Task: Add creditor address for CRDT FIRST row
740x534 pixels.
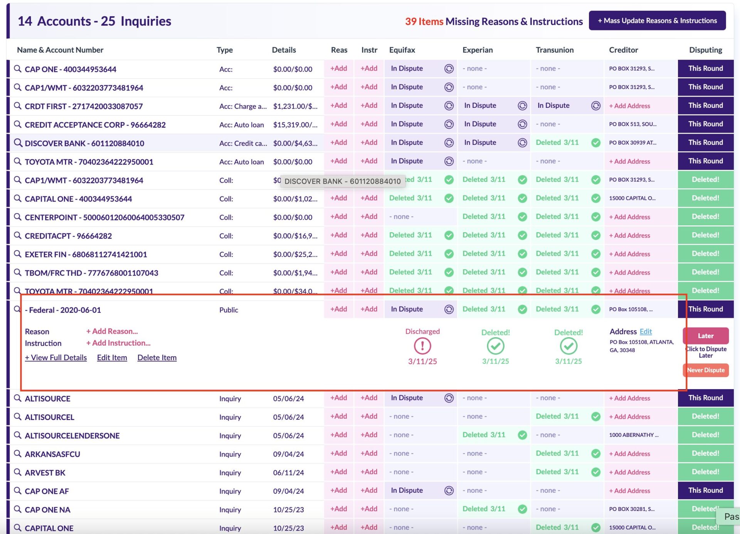Action: tap(629, 106)
